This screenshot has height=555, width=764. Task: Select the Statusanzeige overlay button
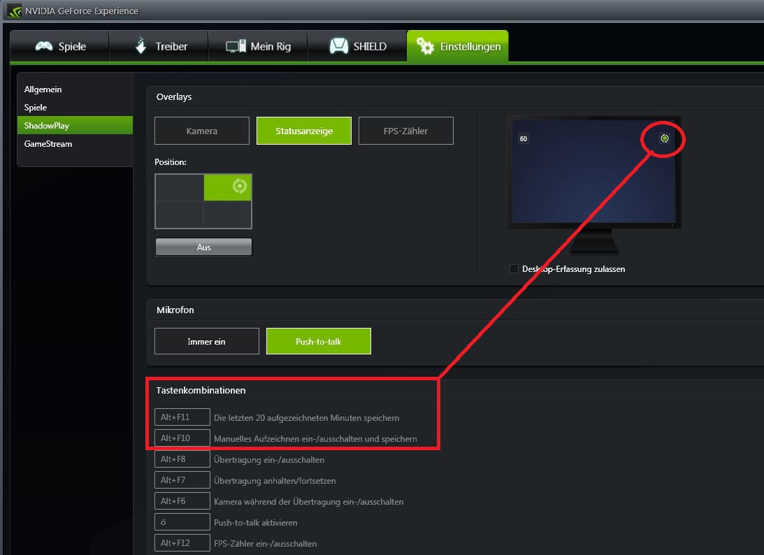pyautogui.click(x=304, y=131)
